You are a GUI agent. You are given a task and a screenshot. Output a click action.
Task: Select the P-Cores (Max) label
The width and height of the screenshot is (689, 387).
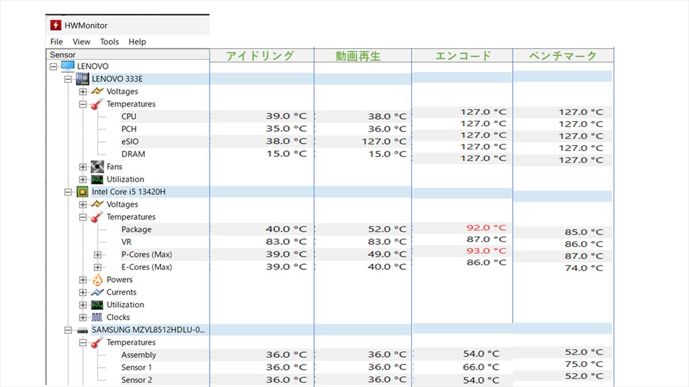pos(146,255)
